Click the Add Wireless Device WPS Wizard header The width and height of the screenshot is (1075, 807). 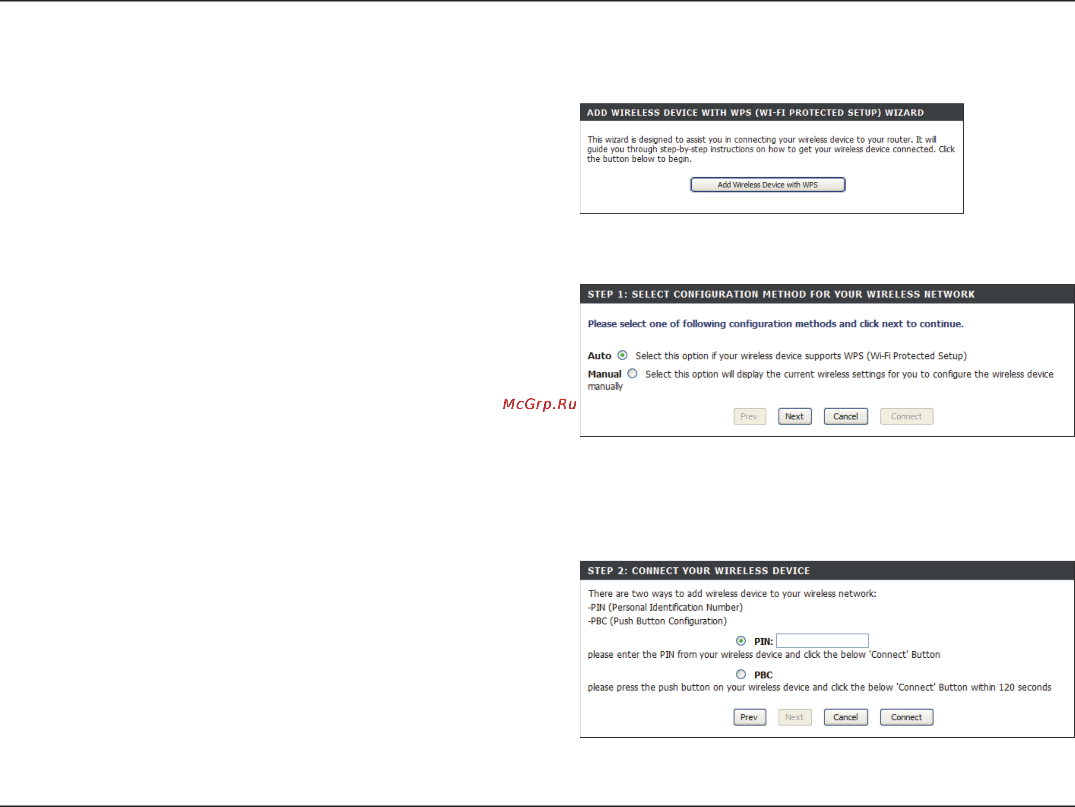coord(755,113)
